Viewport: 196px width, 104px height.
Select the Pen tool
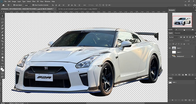click(x=2, y=48)
